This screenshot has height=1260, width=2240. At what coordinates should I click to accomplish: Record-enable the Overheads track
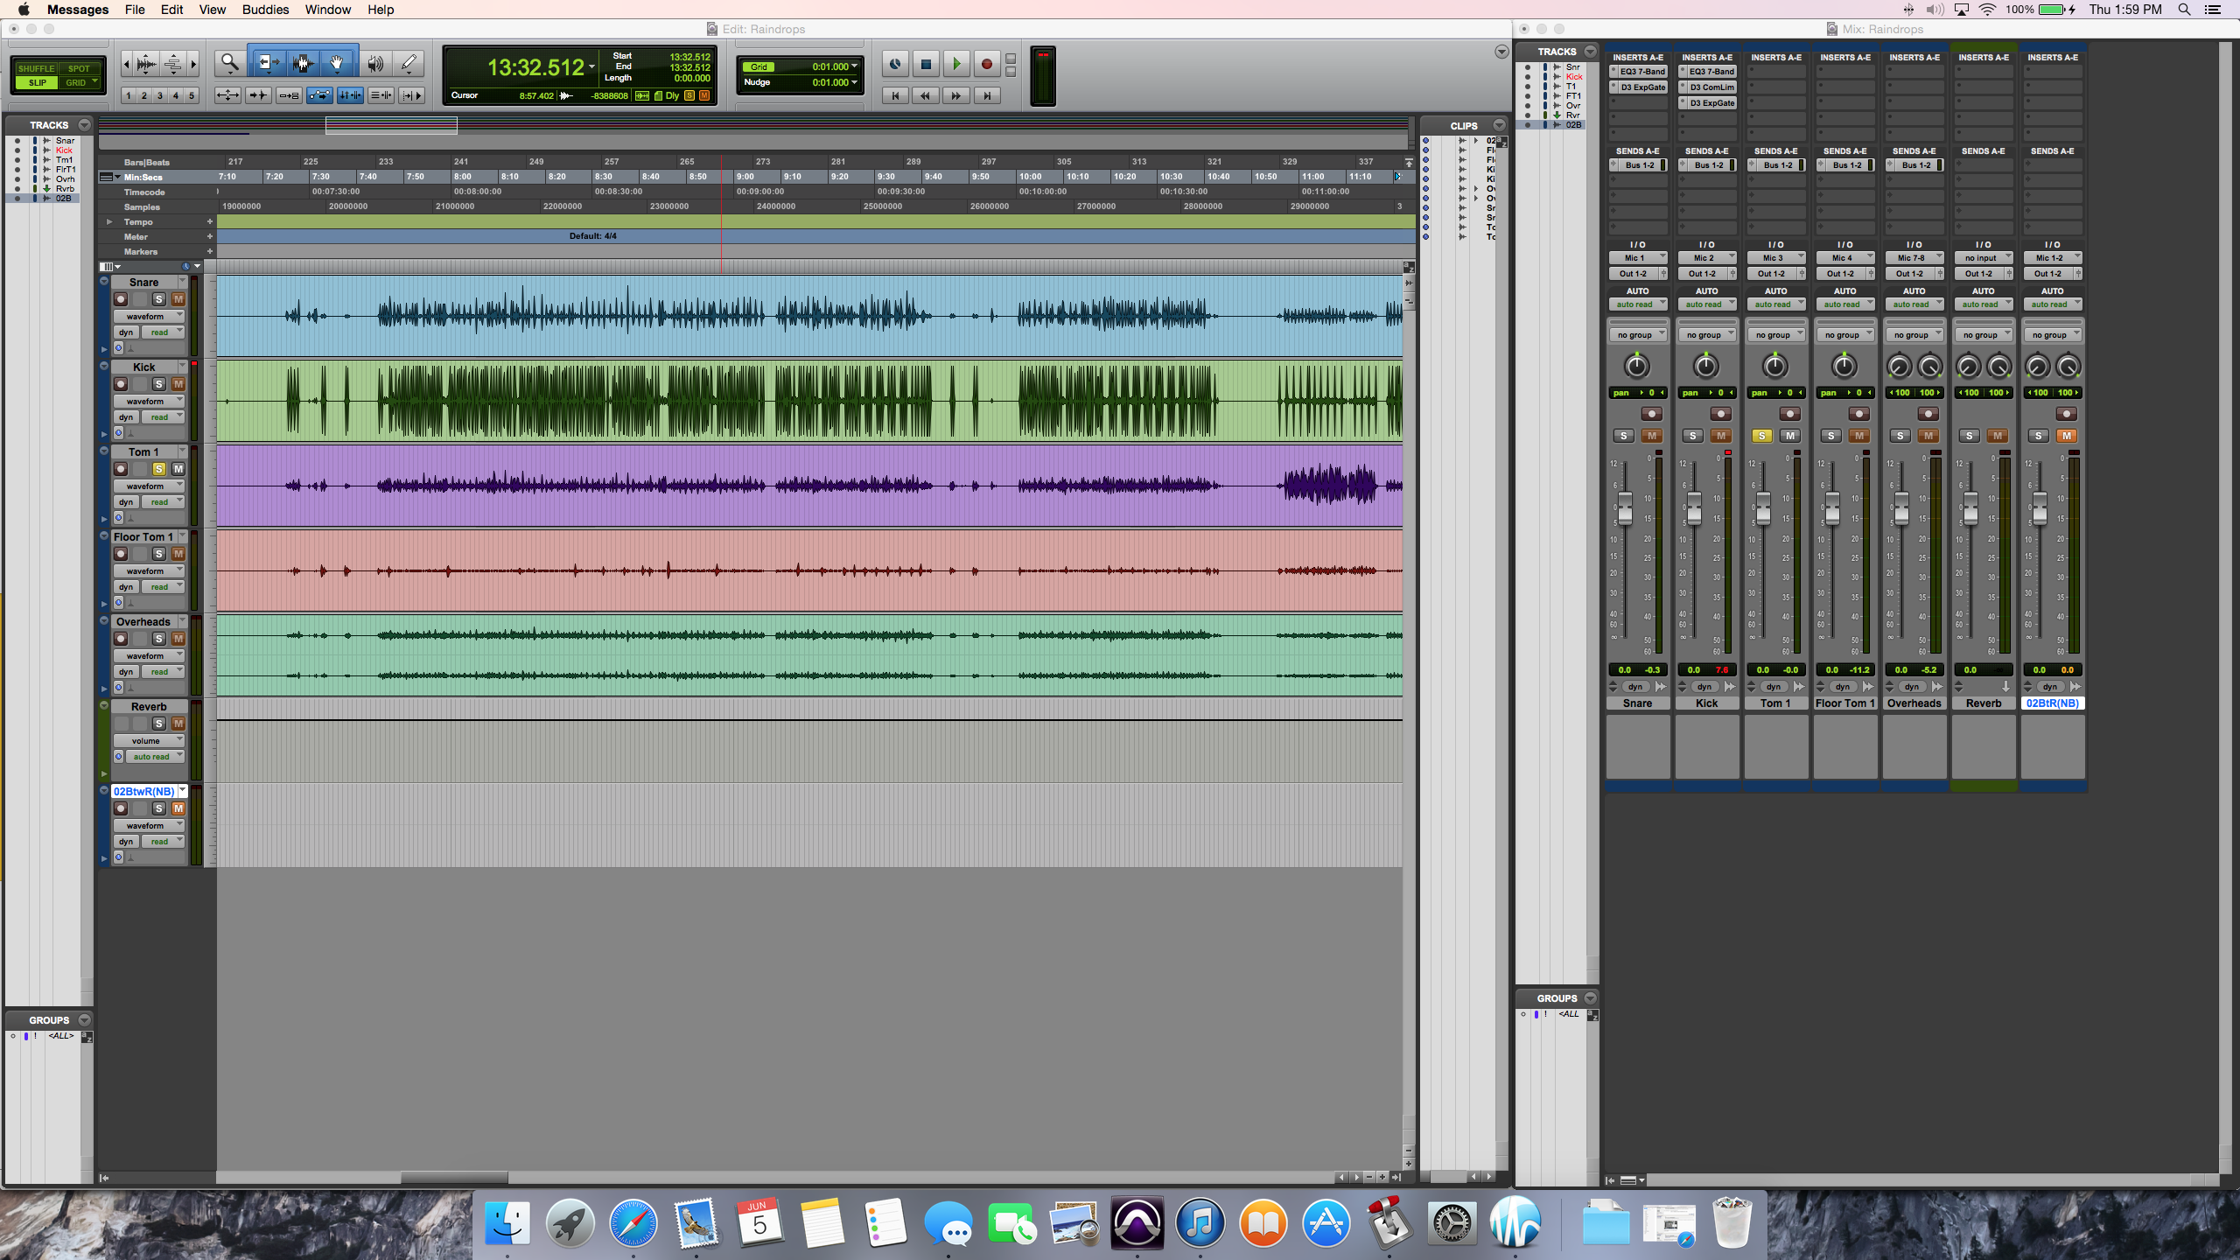tap(121, 639)
